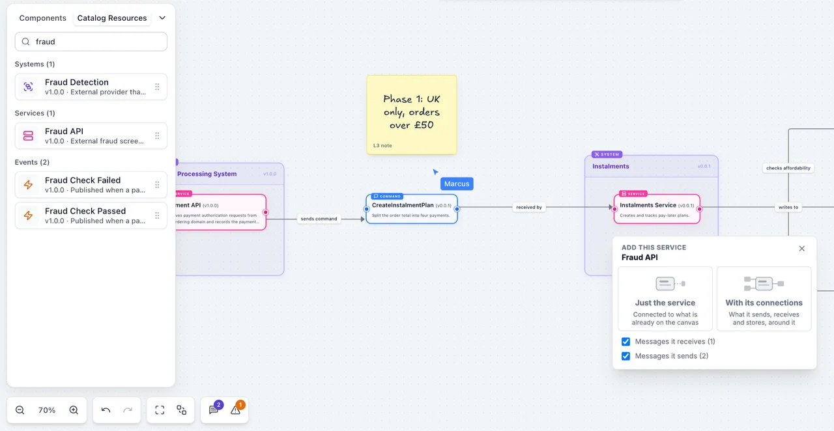Select the Fraud API service item
Image resolution: width=834 pixels, height=431 pixels.
[91, 135]
